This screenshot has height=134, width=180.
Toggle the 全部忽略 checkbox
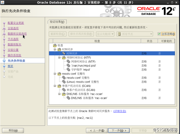159,34
